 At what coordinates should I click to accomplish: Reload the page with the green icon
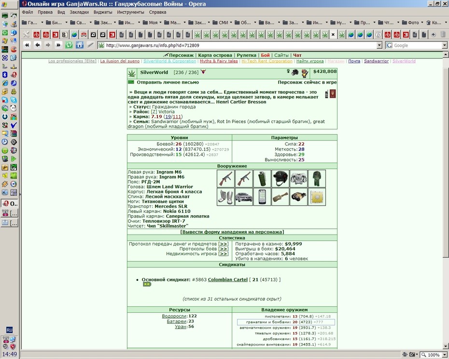click(x=69, y=45)
